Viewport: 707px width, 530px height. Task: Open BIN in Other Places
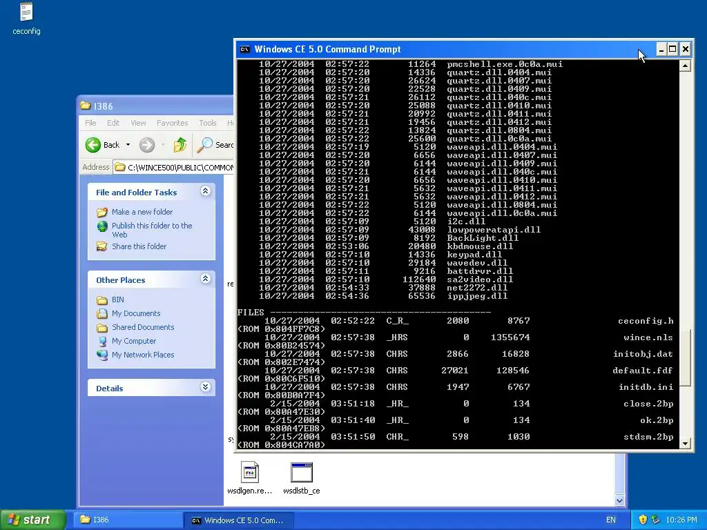[x=117, y=300]
